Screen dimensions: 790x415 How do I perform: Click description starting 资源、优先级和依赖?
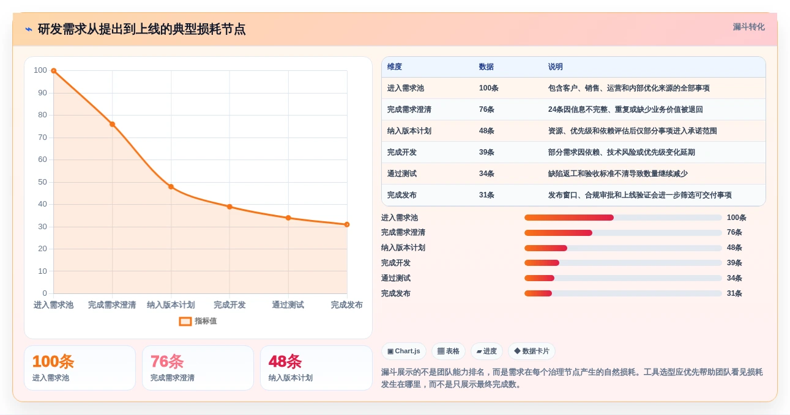pos(633,131)
